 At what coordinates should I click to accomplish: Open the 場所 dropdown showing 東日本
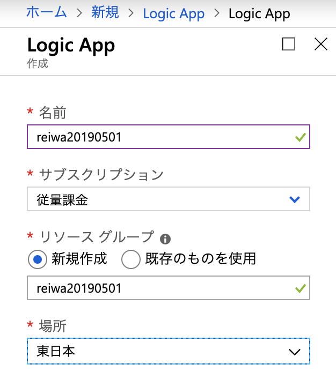pos(169,351)
